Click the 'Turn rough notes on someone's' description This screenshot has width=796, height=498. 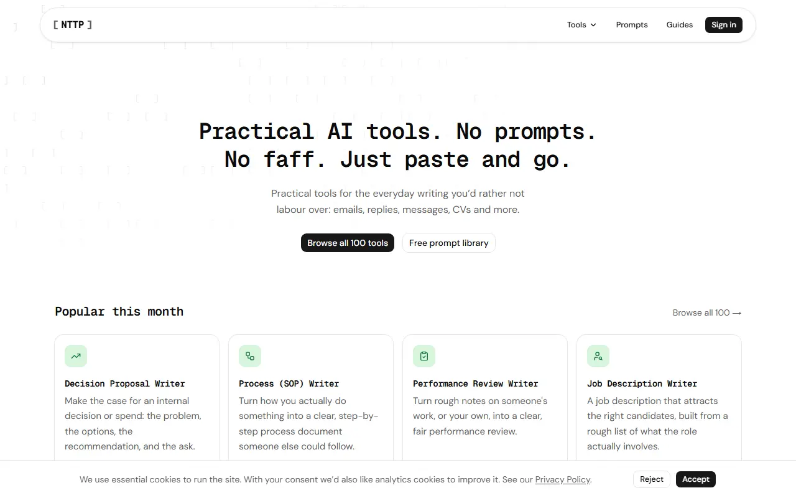[480, 416]
